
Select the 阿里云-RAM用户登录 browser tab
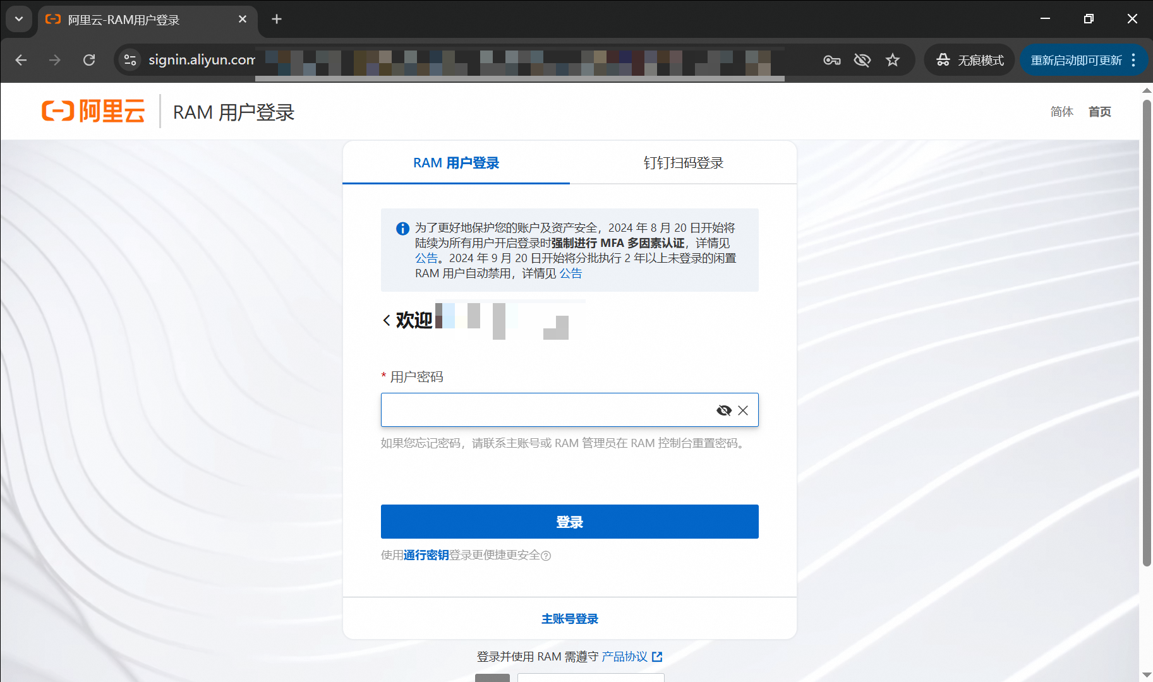click(147, 20)
